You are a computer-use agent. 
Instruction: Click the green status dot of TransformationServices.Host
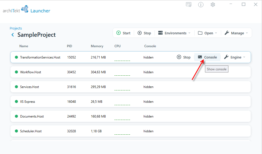pyautogui.click(x=16, y=57)
